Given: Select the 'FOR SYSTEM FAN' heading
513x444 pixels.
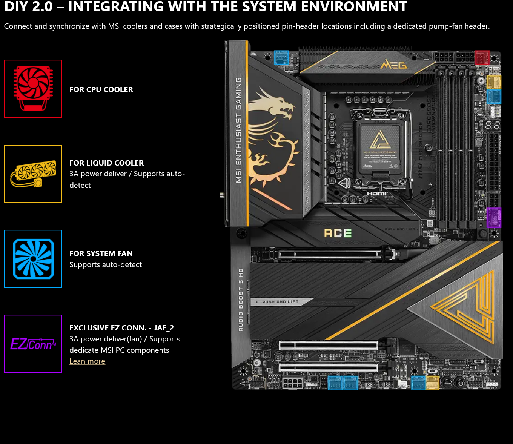Looking at the screenshot, I should point(101,253).
